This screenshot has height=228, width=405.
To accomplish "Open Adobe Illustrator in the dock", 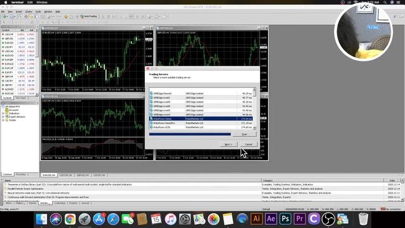I will [256, 219].
